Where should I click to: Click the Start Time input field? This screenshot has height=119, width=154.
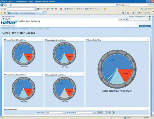[54, 113]
